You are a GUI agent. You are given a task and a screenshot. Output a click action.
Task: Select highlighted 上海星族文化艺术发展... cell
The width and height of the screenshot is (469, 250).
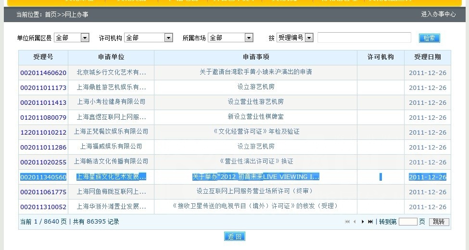click(x=111, y=177)
